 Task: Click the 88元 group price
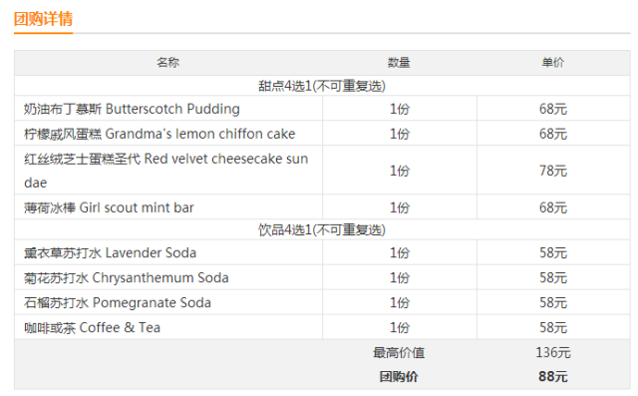coord(553,376)
